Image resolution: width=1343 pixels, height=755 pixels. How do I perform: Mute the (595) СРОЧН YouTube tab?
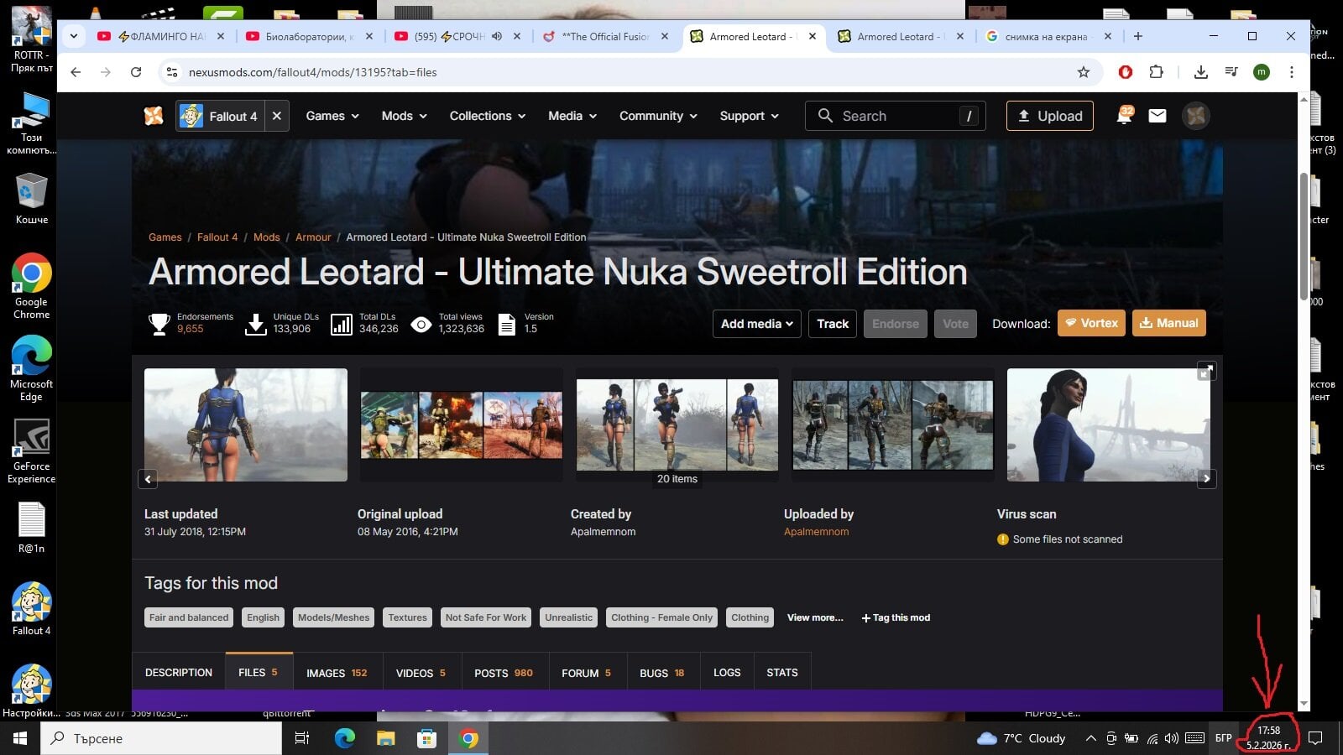point(497,36)
